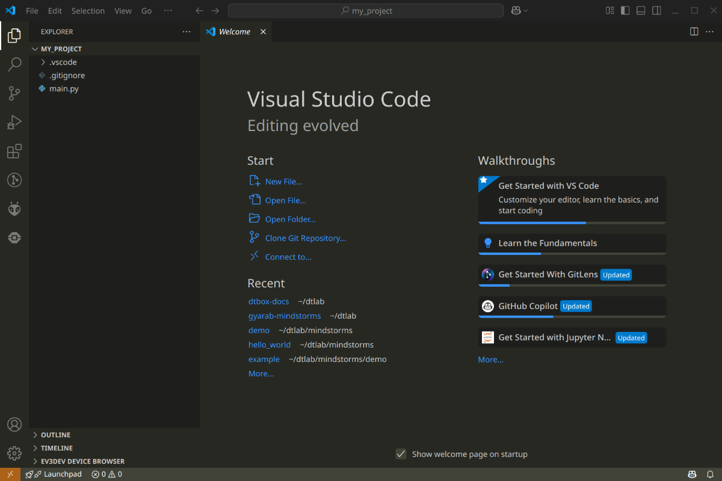
Task: Open the Manage gear icon
Action: [14, 453]
